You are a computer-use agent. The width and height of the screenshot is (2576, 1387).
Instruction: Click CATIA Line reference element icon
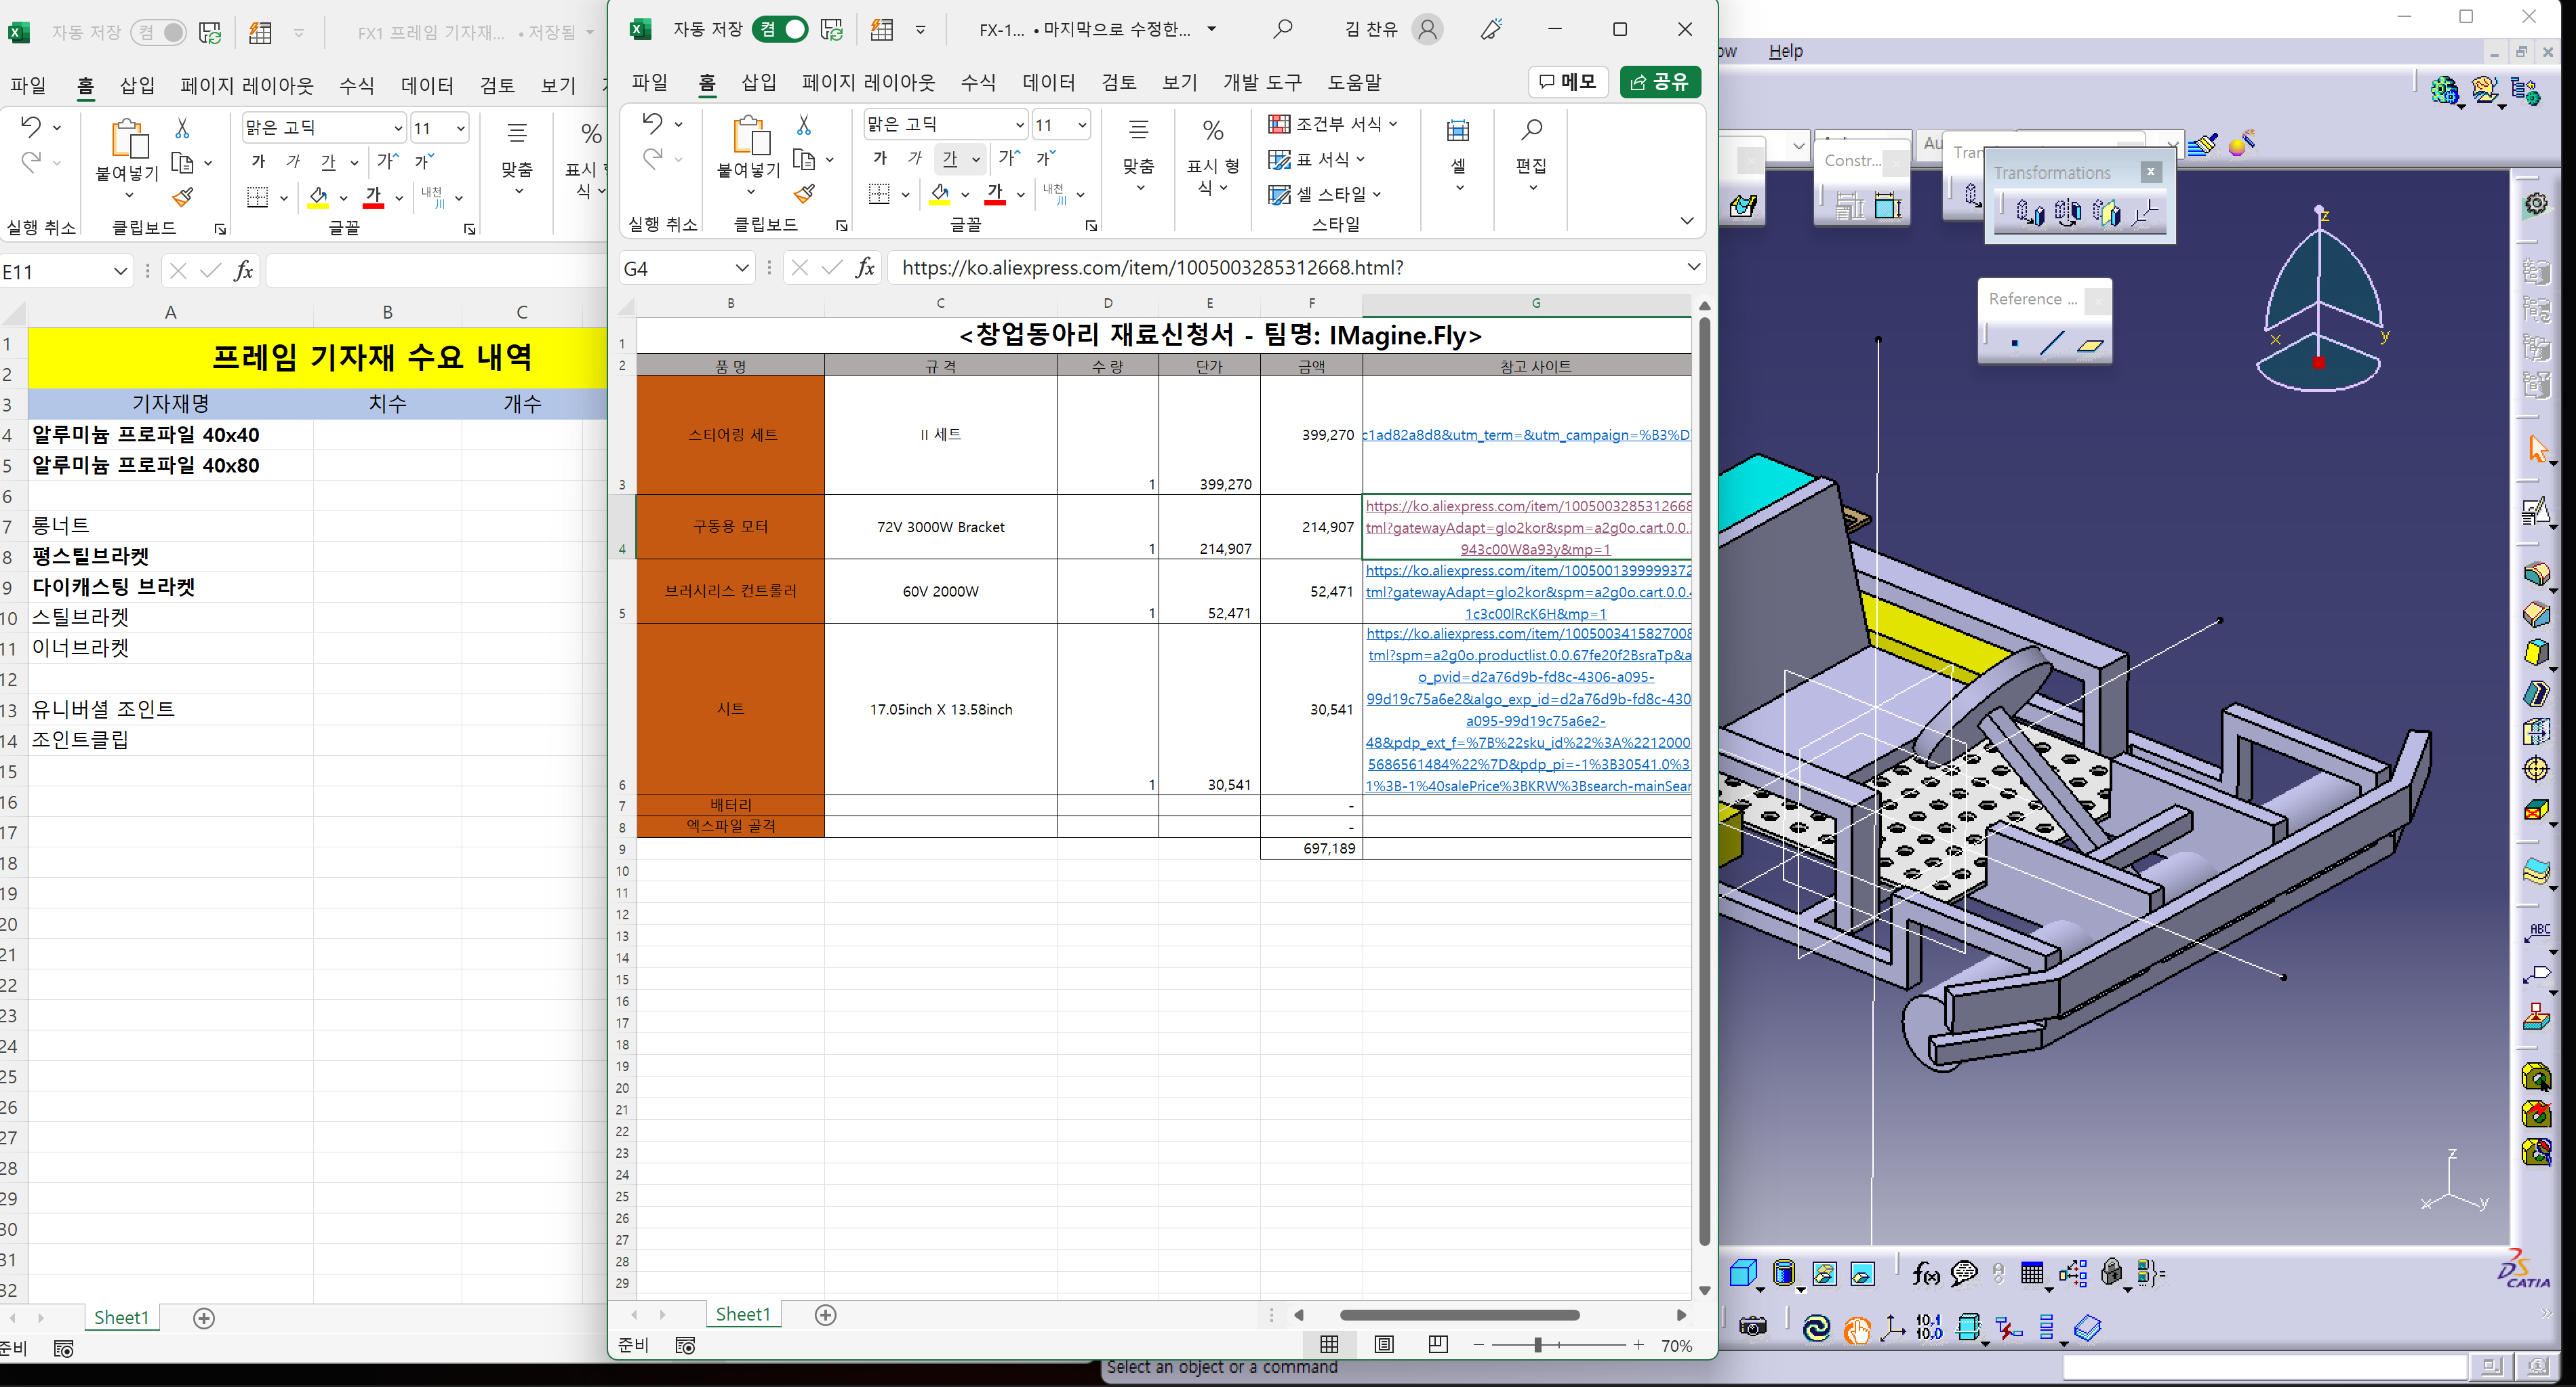tap(2051, 344)
